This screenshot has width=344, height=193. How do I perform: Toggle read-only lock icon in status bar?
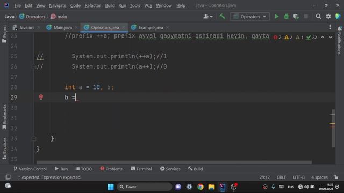pos(335,177)
